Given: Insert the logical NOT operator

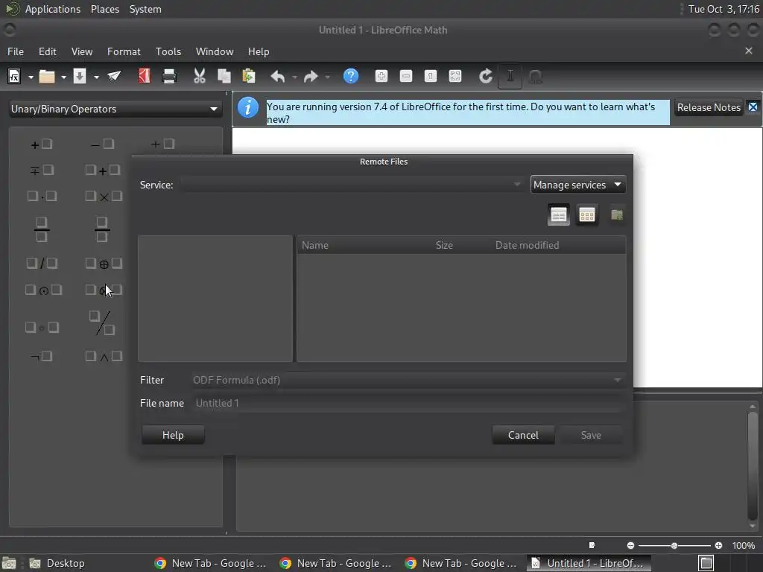Looking at the screenshot, I should [42, 357].
